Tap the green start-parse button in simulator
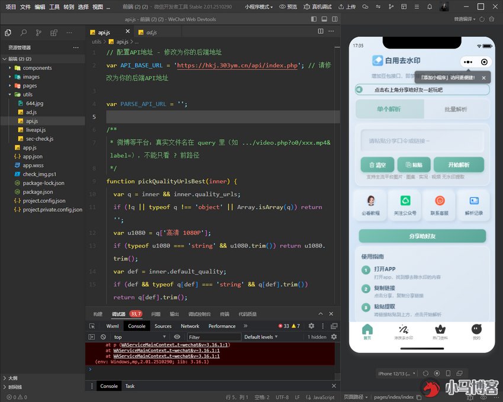 point(459,165)
